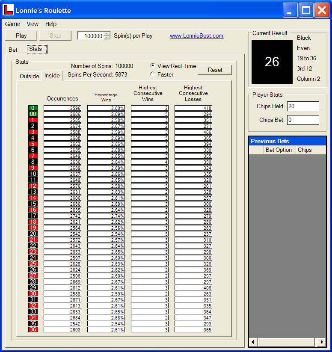Click the red 1 number tile
Screen dimensions: 332x352
click(33, 120)
